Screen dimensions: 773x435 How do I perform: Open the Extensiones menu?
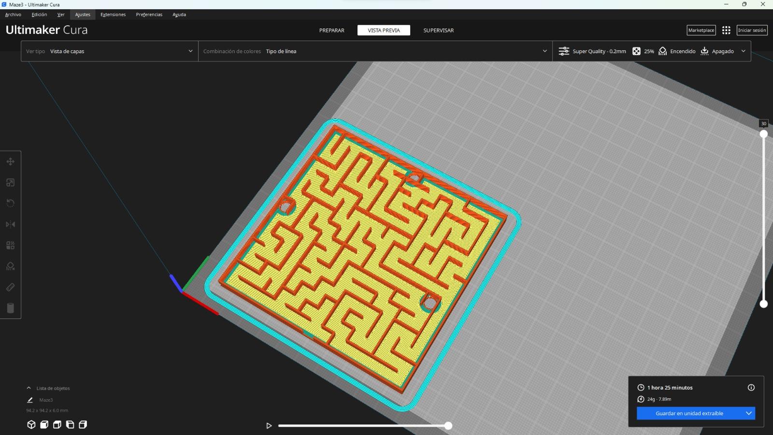(113, 14)
